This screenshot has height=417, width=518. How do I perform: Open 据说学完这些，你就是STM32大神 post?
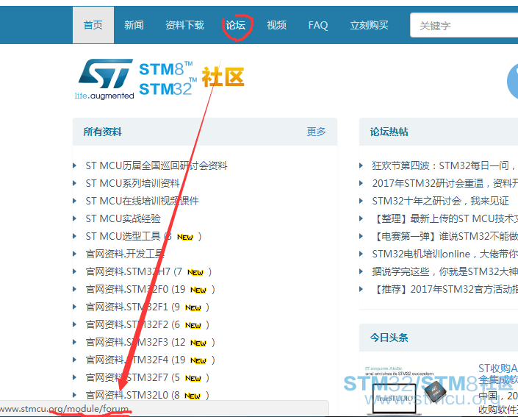click(445, 271)
